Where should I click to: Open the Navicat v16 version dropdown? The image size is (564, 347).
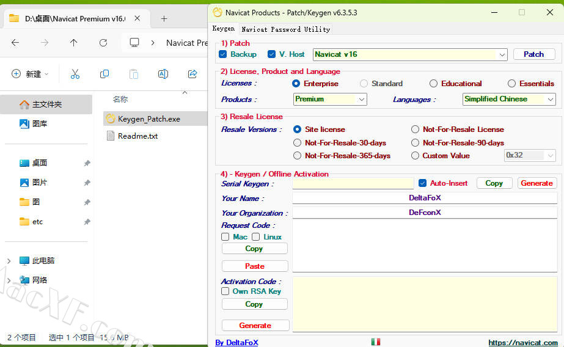[x=502, y=54]
